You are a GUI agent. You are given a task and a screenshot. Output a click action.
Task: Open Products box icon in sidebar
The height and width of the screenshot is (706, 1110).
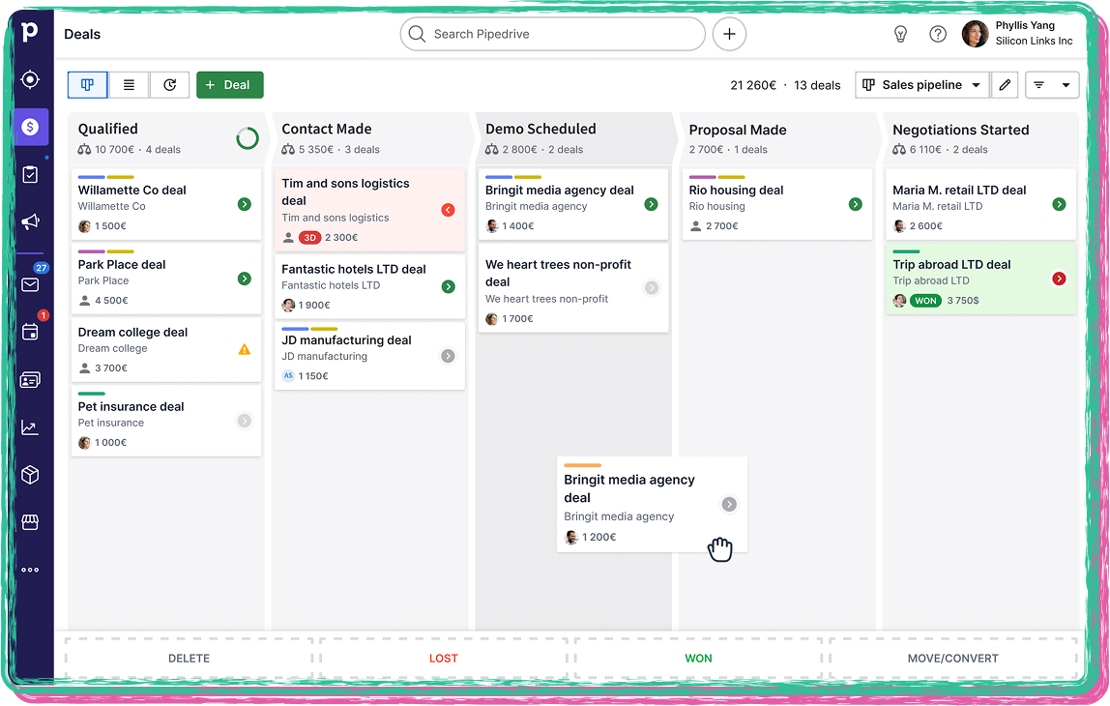point(30,475)
